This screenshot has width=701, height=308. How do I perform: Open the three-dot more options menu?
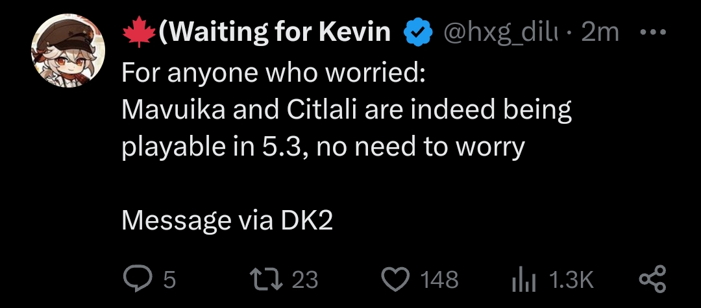[x=652, y=32]
